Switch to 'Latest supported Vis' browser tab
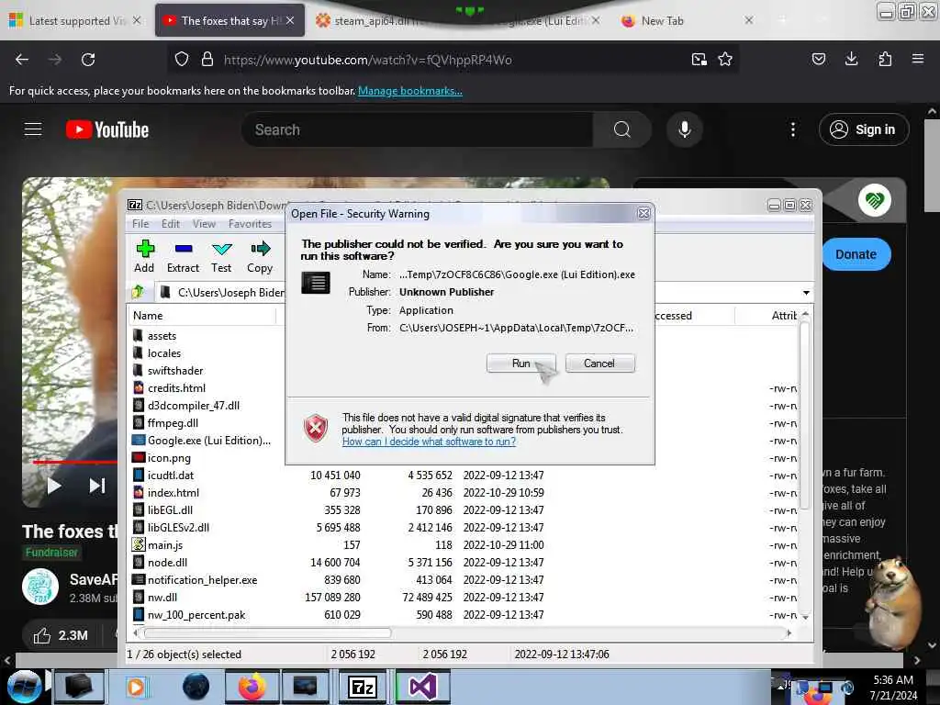The image size is (940, 705). (75, 21)
